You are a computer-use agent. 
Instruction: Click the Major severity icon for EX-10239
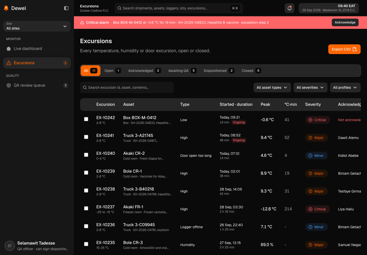[x=310, y=173]
